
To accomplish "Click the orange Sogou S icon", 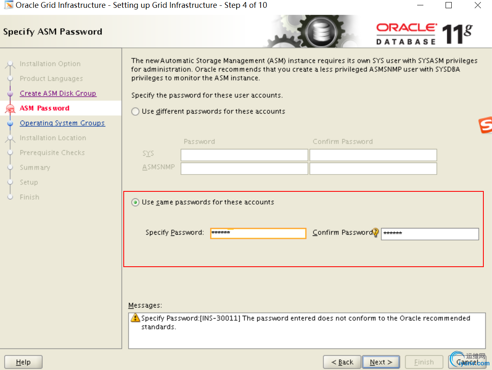I will (485, 125).
